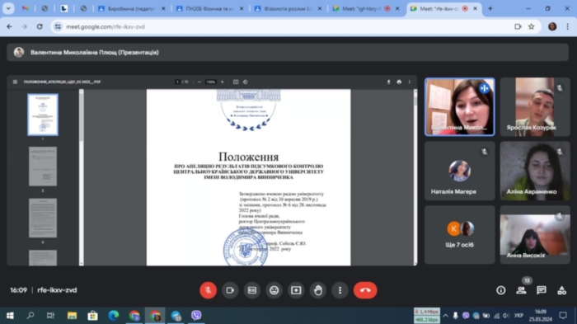Open more options three-dot menu in control bar
Image resolution: width=577 pixels, height=324 pixels.
click(x=340, y=290)
